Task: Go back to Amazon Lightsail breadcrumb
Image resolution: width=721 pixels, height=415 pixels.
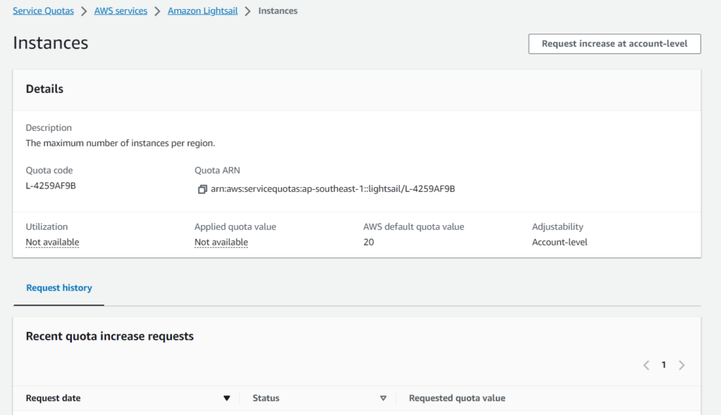Action: coord(203,11)
